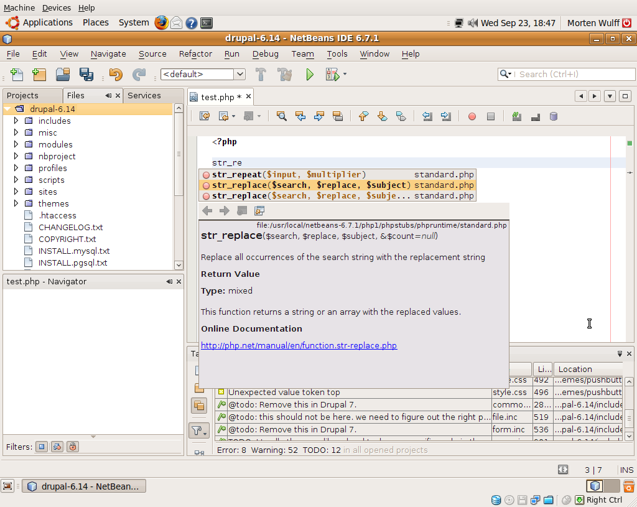Viewport: 637px width, 507px height.
Task: Open the Team menu
Action: [x=303, y=53]
